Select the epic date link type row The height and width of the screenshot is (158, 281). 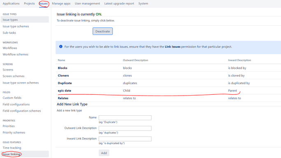coord(168,91)
